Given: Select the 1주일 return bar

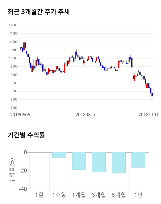Looking at the screenshot, I should coord(59,155).
